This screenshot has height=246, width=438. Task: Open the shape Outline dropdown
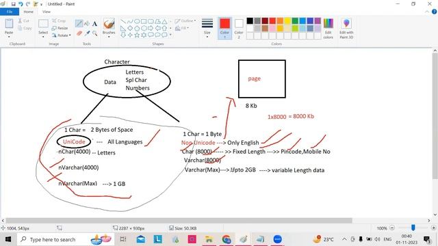pyautogui.click(x=185, y=21)
